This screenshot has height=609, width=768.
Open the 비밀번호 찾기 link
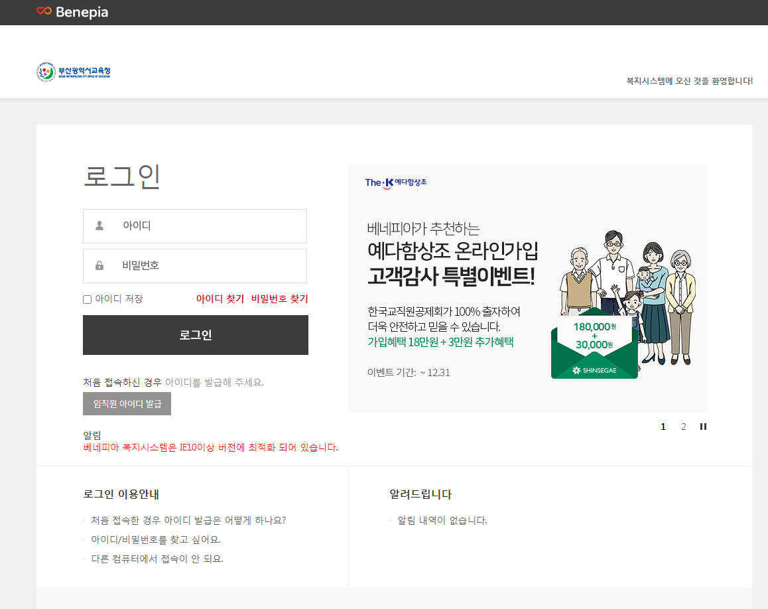[x=279, y=299]
